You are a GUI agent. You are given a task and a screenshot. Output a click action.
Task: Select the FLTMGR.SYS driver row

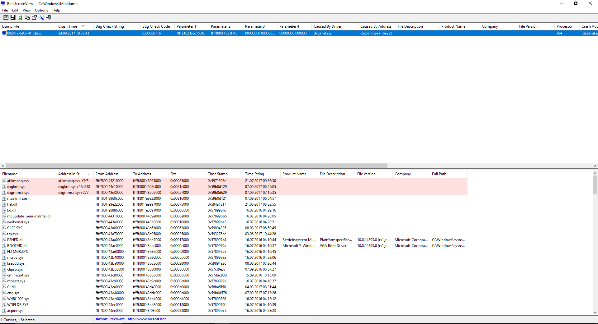tap(234, 252)
